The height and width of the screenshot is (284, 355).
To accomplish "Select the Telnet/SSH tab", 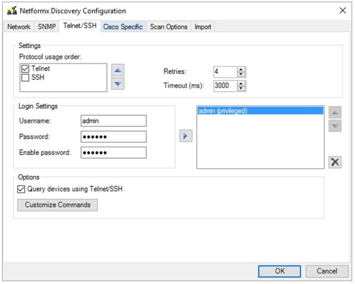I will click(80, 26).
